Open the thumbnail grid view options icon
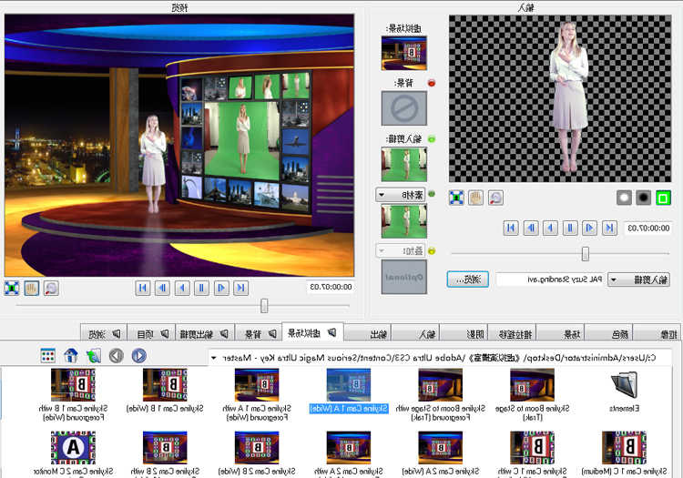683x478 pixels. click(47, 356)
